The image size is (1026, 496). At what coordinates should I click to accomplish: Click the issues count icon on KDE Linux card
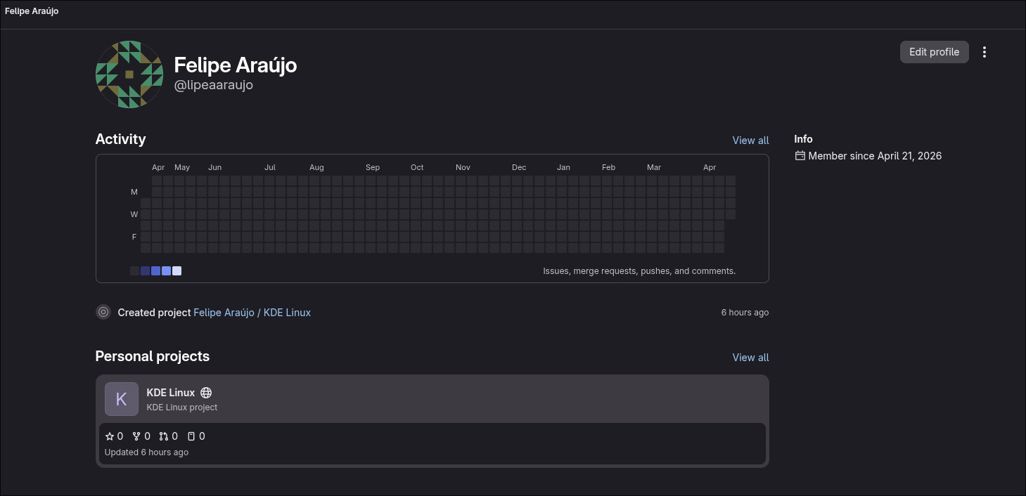tap(191, 436)
